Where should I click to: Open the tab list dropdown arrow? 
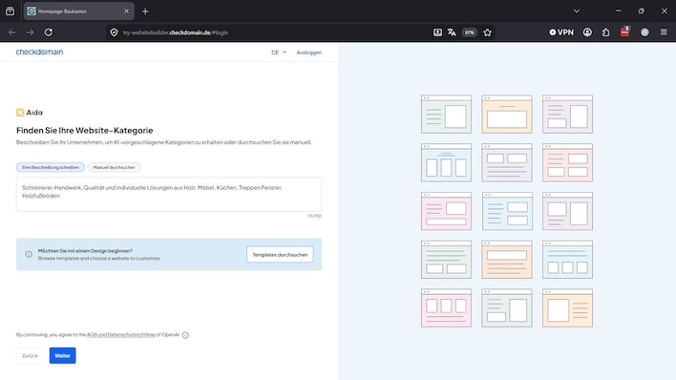point(577,11)
